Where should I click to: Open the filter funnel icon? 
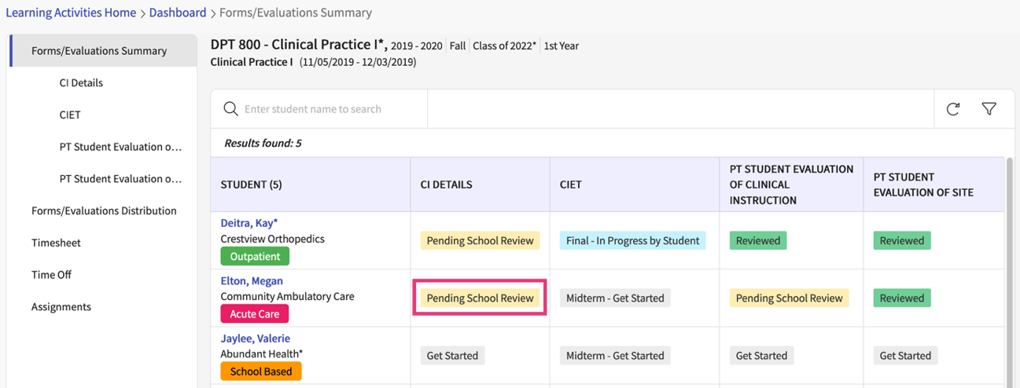tap(989, 109)
